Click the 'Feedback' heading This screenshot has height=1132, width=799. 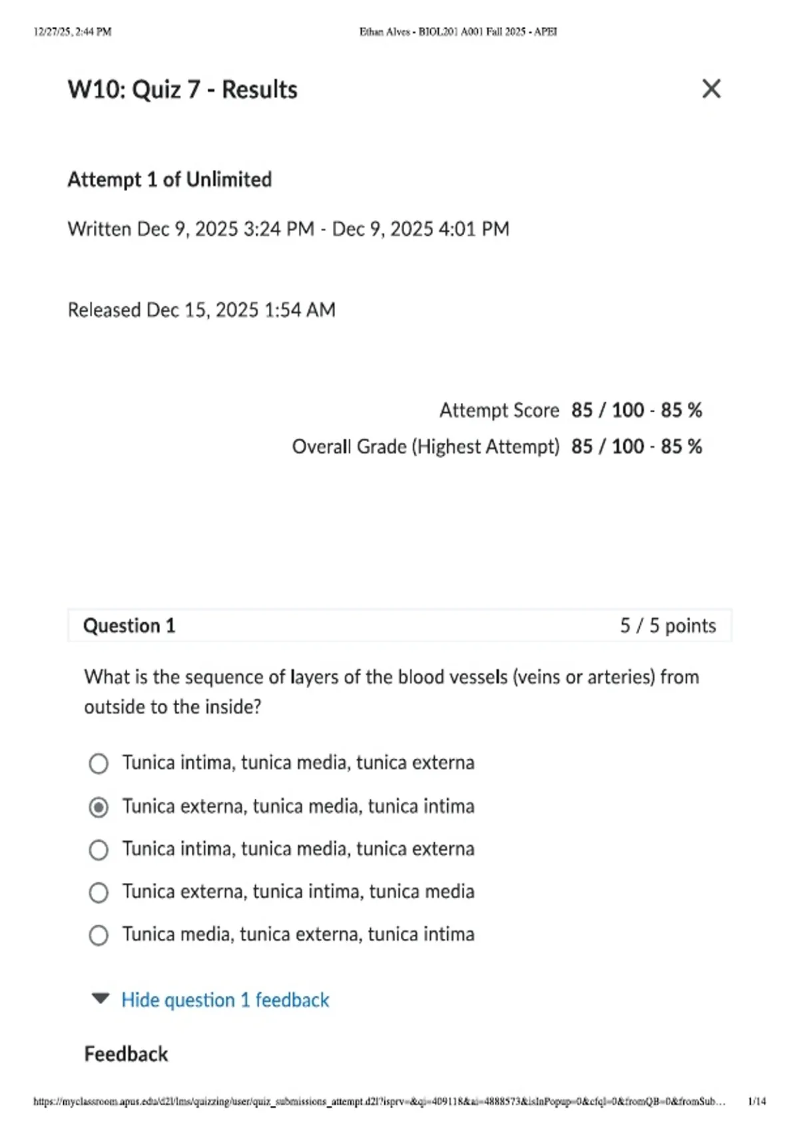coord(126,1054)
